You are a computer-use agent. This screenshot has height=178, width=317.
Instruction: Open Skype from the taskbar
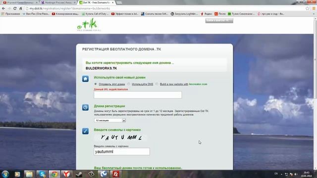(x=42, y=174)
